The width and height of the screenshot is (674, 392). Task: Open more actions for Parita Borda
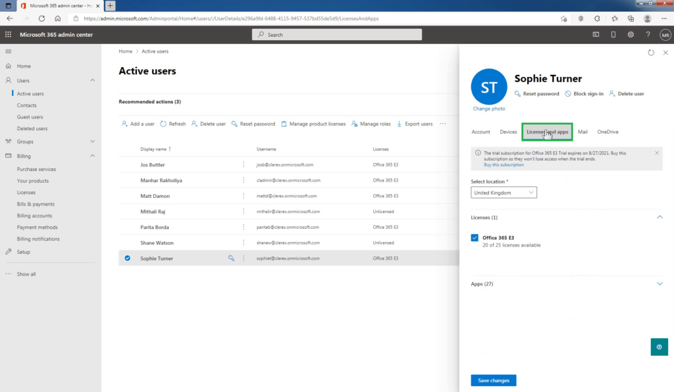pos(244,227)
